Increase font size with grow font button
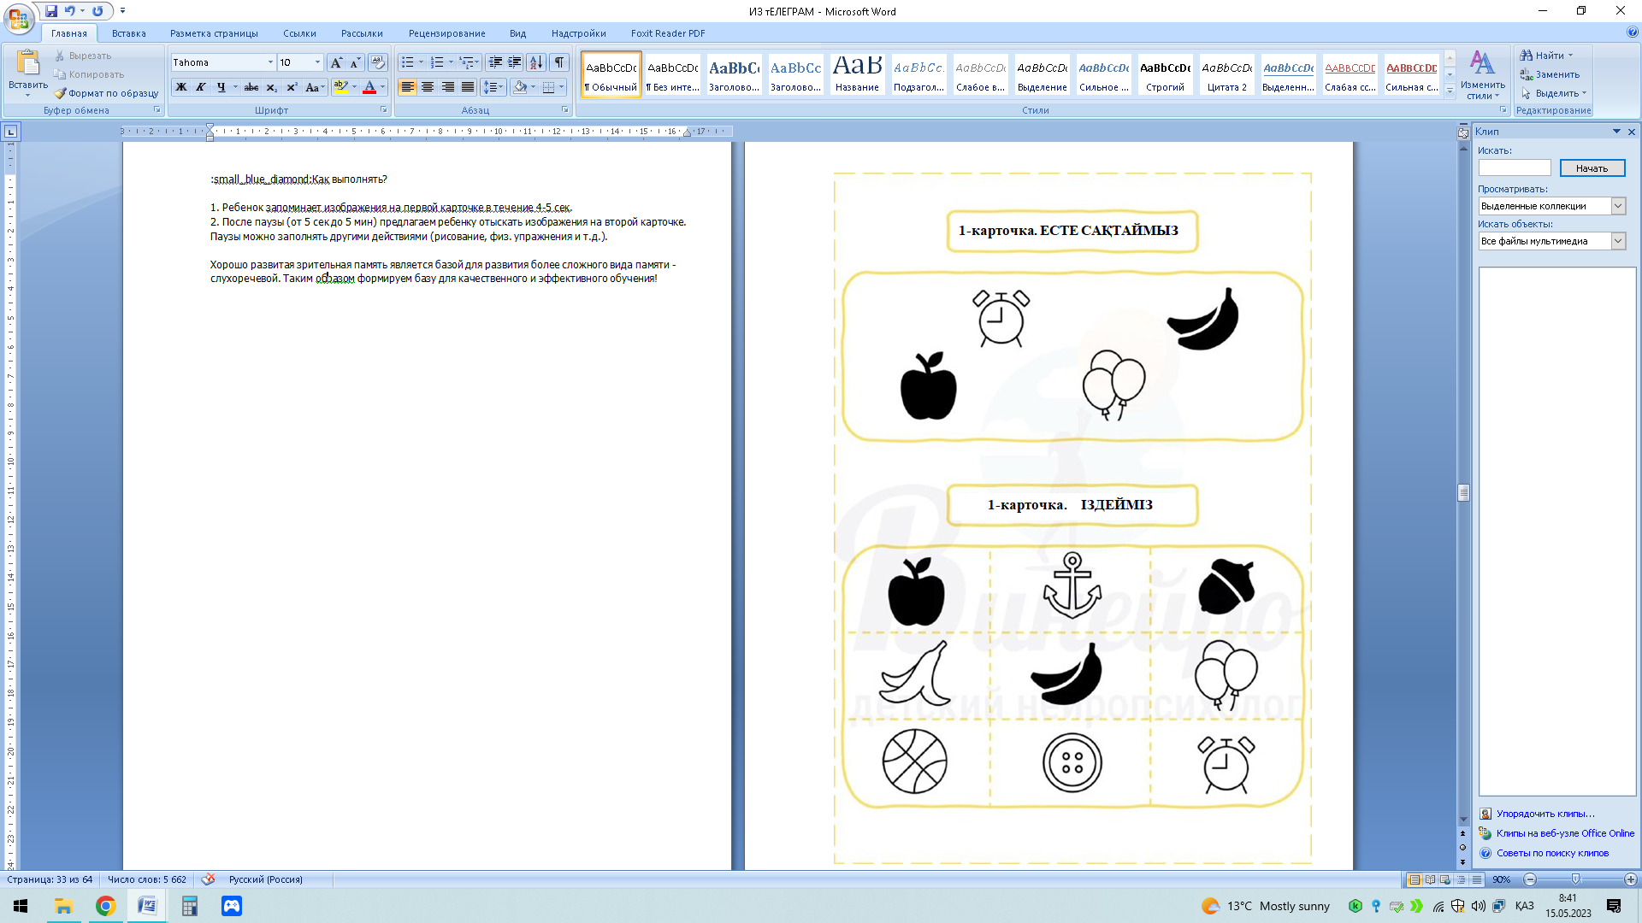1642x923 pixels. (x=336, y=62)
